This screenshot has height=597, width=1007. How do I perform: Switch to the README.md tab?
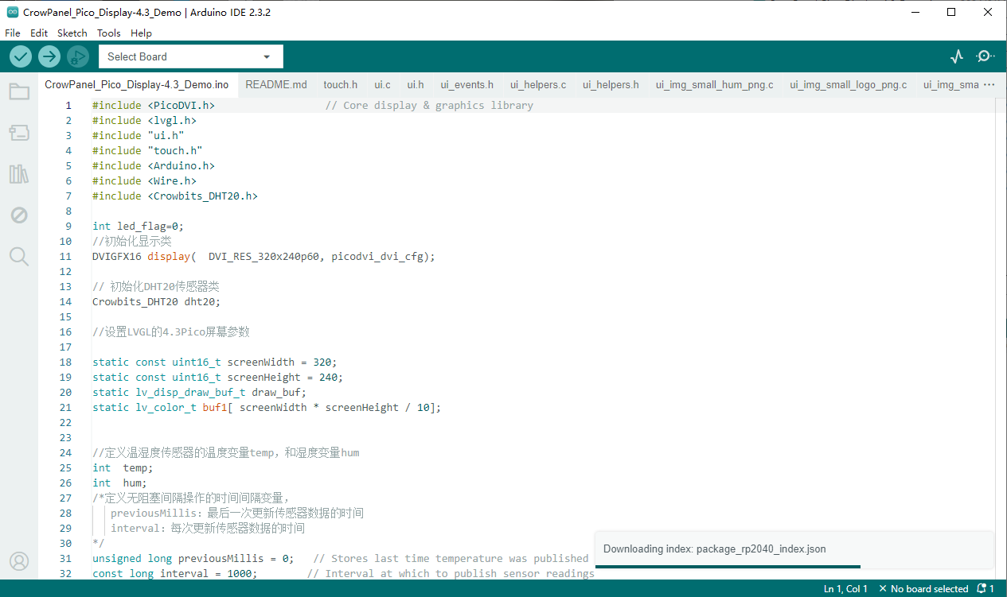(276, 84)
